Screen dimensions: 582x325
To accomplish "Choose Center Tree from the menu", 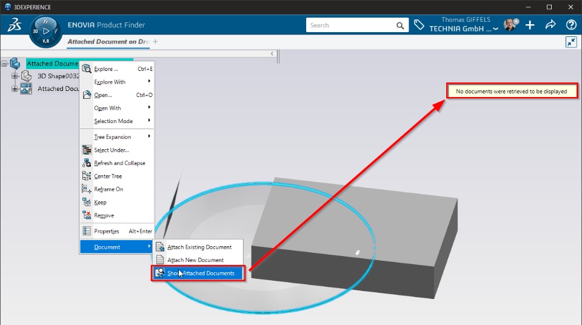I will pyautogui.click(x=117, y=176).
